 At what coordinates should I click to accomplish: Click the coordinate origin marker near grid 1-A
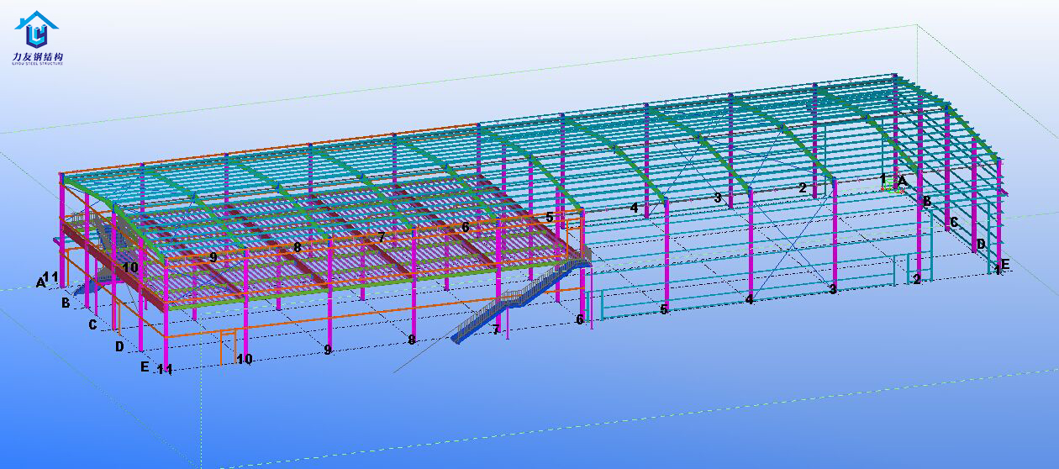click(x=890, y=188)
